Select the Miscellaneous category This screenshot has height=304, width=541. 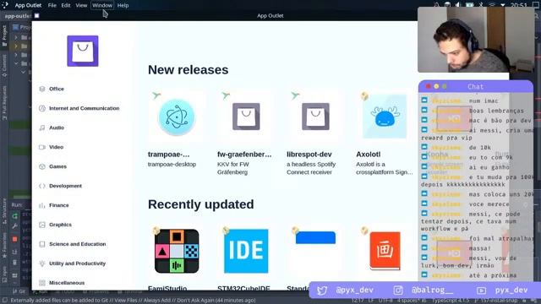(x=67, y=283)
